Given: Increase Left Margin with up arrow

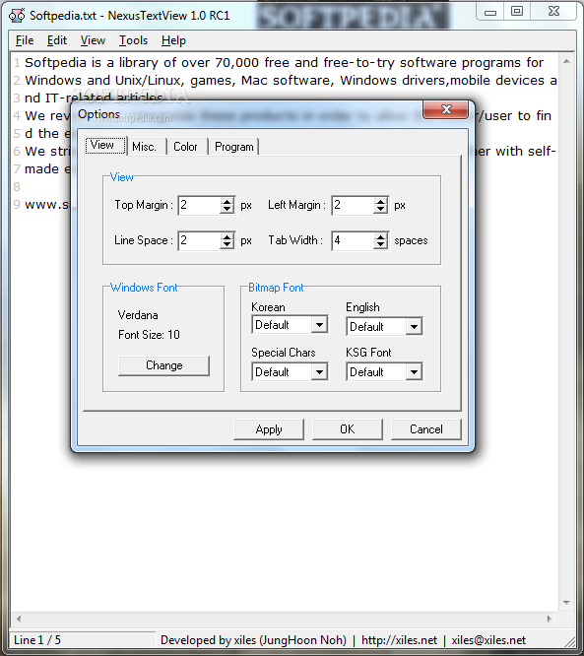Looking at the screenshot, I should coord(380,201).
